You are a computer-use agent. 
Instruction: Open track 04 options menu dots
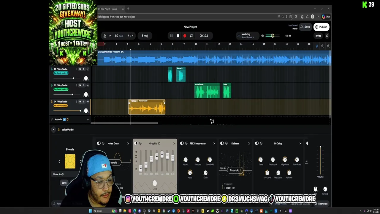point(77,102)
